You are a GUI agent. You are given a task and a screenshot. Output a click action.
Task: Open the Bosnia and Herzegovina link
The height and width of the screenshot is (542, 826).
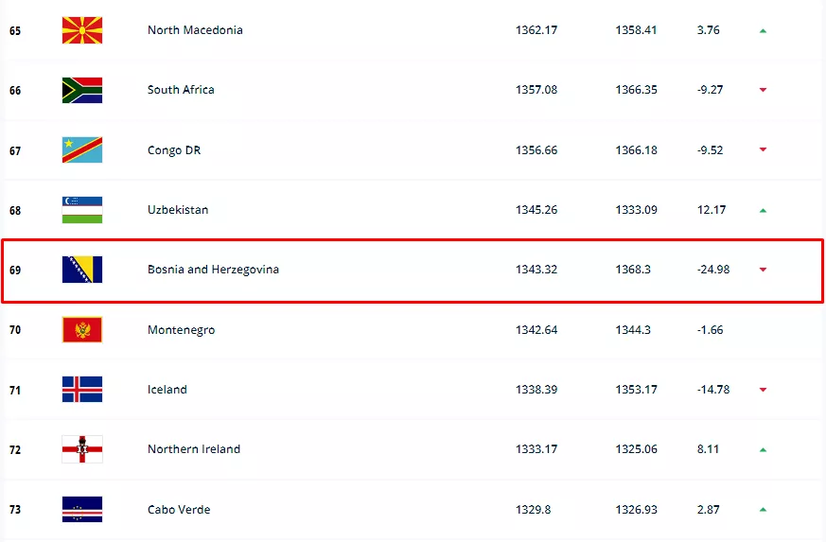213,270
